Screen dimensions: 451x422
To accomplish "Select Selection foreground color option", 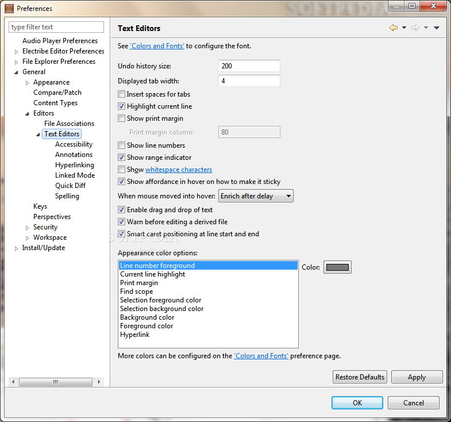I will 208,300.
